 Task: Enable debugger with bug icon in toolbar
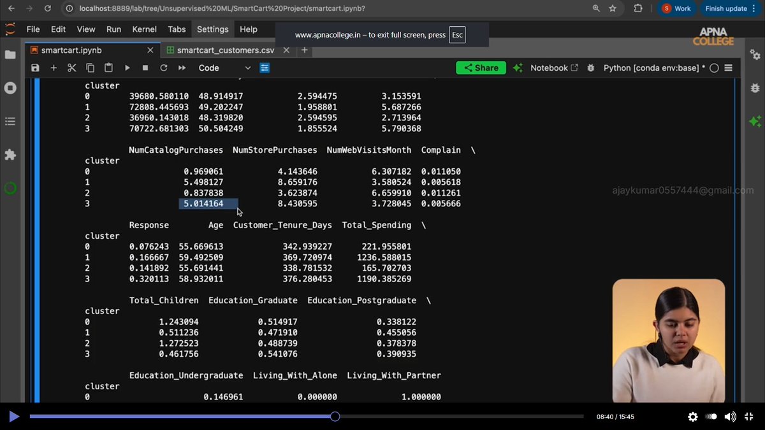tap(590, 68)
